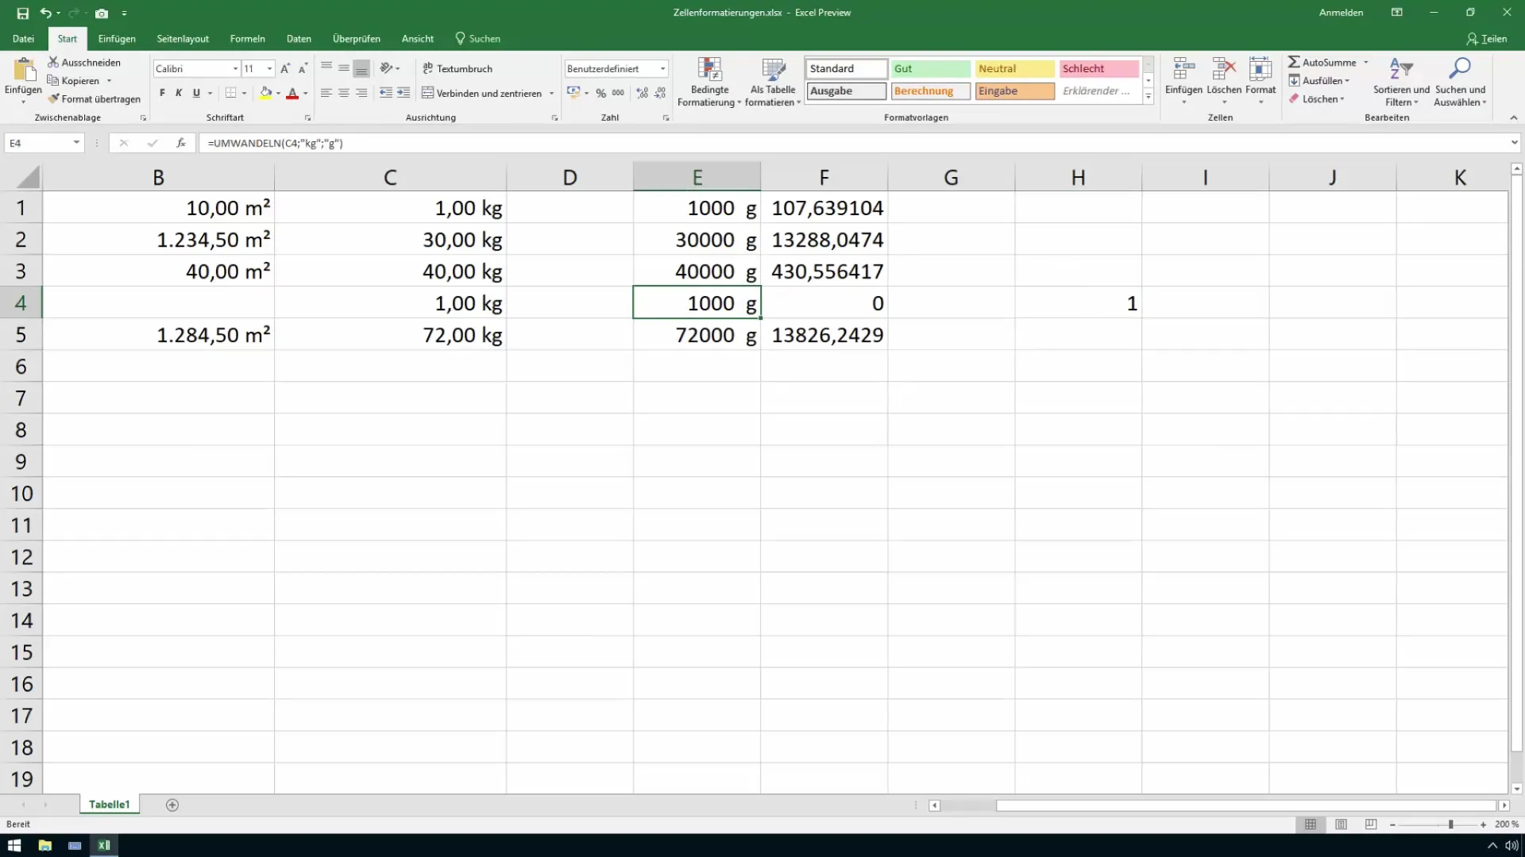Click the Zellen Löschen icon
The image size is (1525, 857).
pyautogui.click(x=1224, y=69)
